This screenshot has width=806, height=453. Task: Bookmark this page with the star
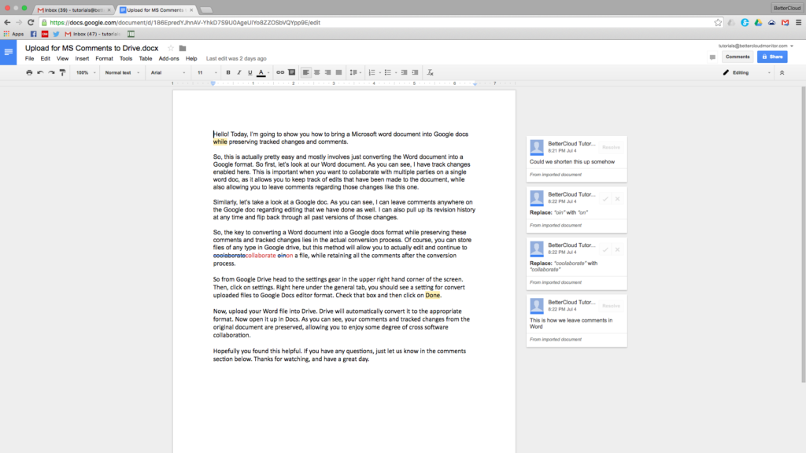pos(718,23)
